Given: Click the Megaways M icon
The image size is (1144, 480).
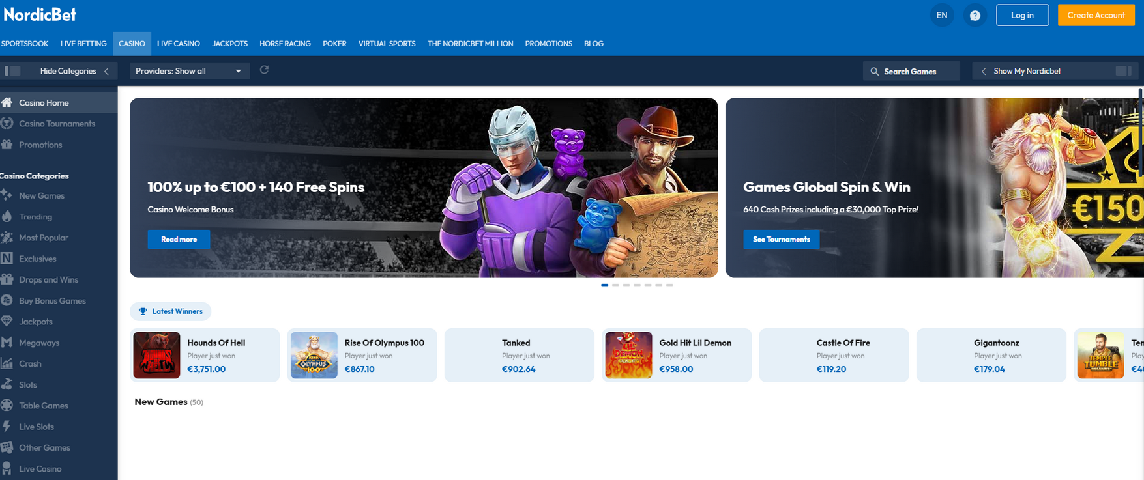Looking at the screenshot, I should (7, 343).
